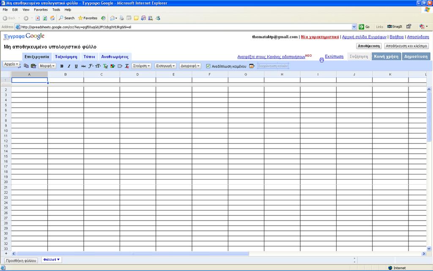Click the printer icon beside Εκτύπωση
The height and width of the screenshot is (271, 433).
coord(322,60)
